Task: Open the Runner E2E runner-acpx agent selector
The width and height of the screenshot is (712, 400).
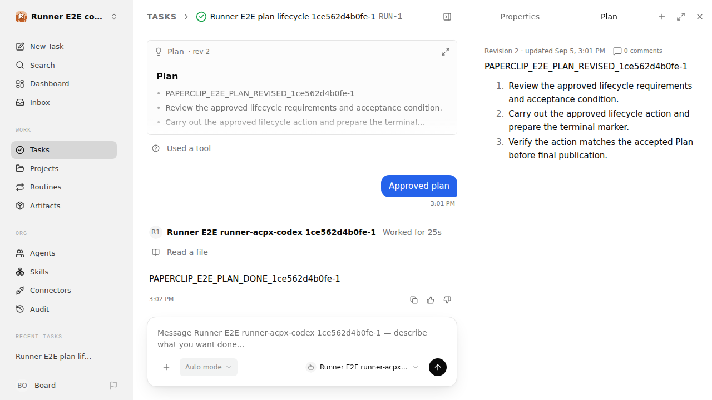Action: (362, 367)
